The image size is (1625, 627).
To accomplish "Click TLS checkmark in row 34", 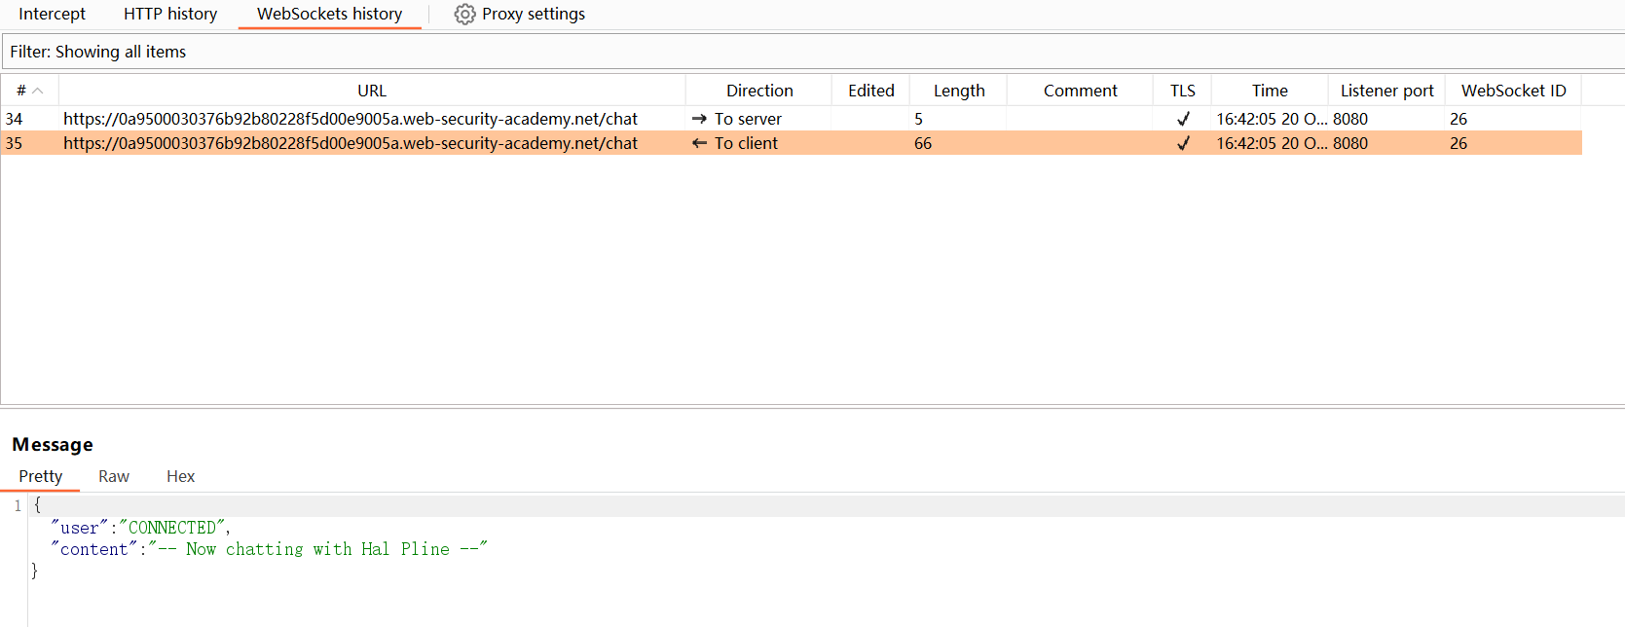I will coord(1183,119).
